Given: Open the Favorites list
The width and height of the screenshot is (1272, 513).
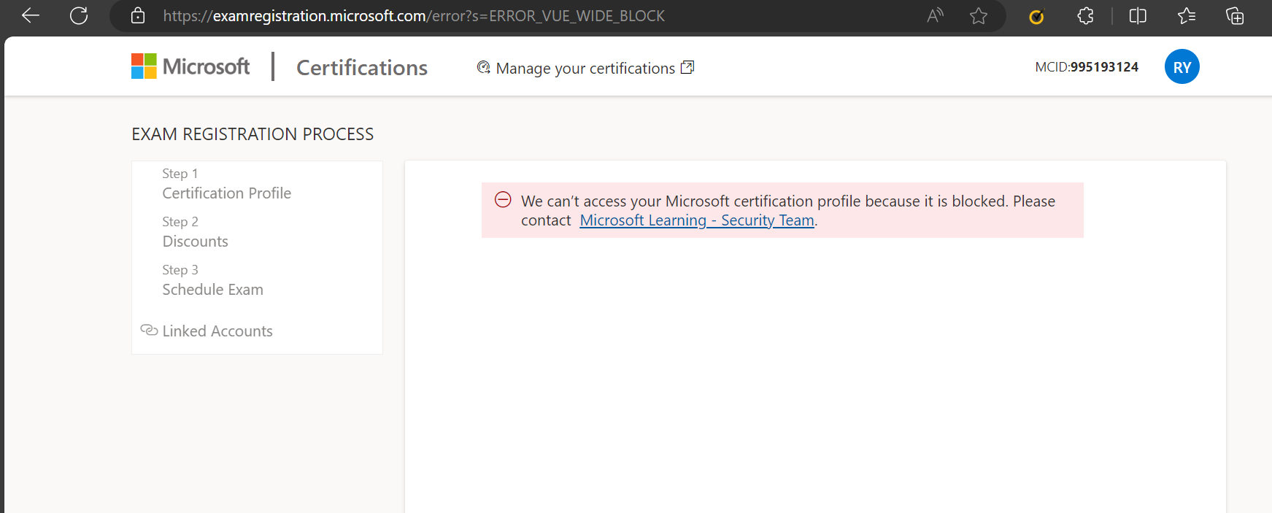Looking at the screenshot, I should click(x=1187, y=16).
